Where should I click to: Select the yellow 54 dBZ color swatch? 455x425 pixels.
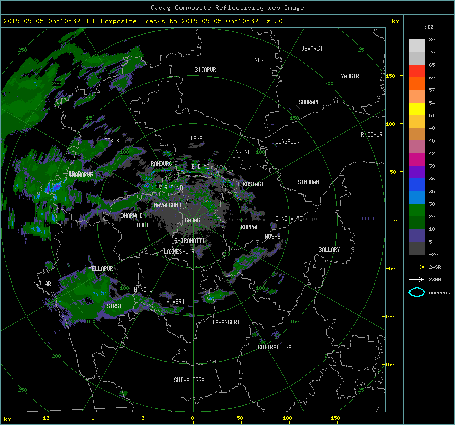417,109
